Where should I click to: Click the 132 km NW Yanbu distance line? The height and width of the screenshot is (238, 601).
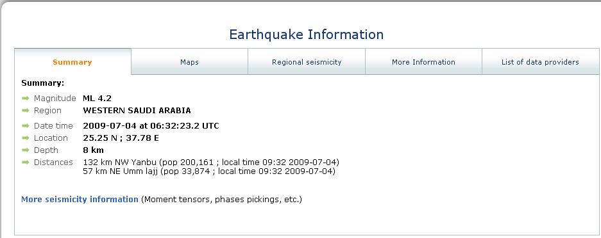211,162
